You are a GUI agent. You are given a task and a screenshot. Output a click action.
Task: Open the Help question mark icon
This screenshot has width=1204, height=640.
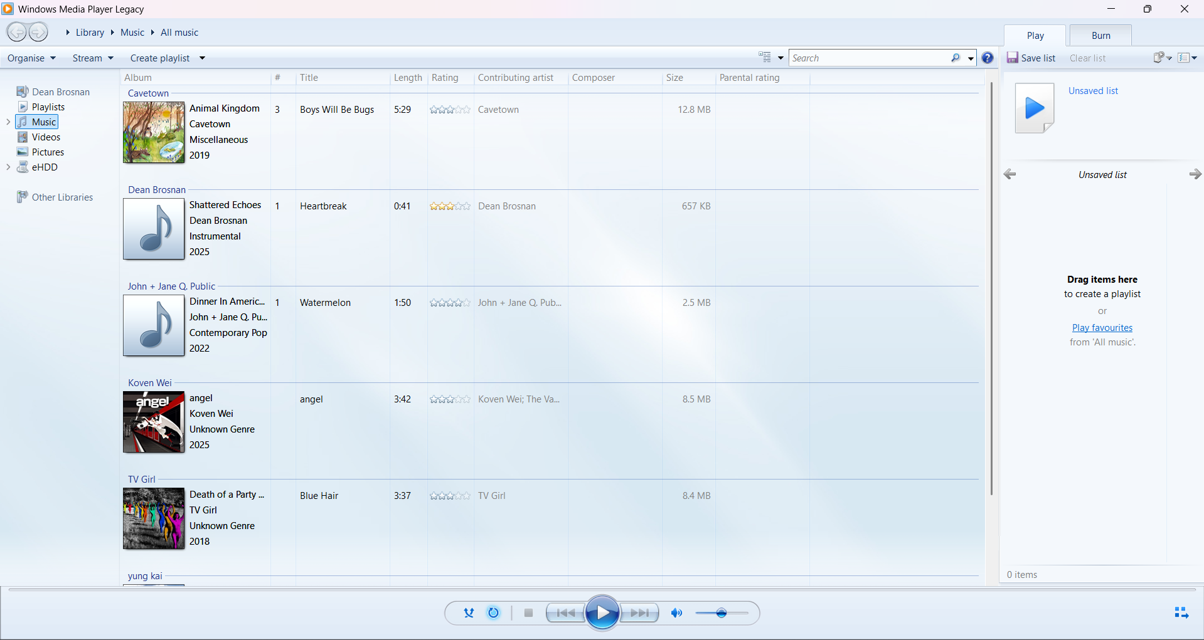[x=988, y=58]
